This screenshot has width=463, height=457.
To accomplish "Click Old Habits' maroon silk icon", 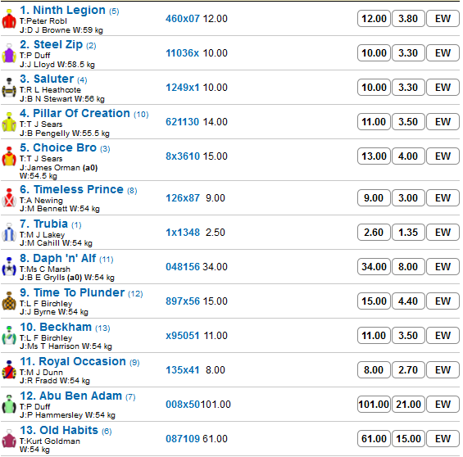I will pos(9,439).
